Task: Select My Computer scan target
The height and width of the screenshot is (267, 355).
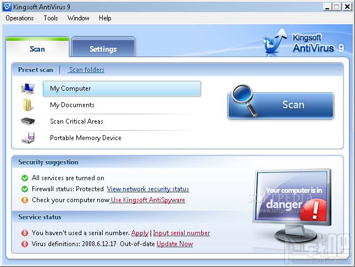Action: 122,88
